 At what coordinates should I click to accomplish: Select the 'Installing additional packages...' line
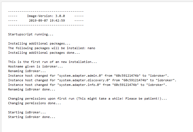click(x=39, y=43)
